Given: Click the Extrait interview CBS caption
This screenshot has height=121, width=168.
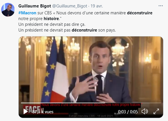Looking at the screenshot, I should pyautogui.click(x=91, y=116).
